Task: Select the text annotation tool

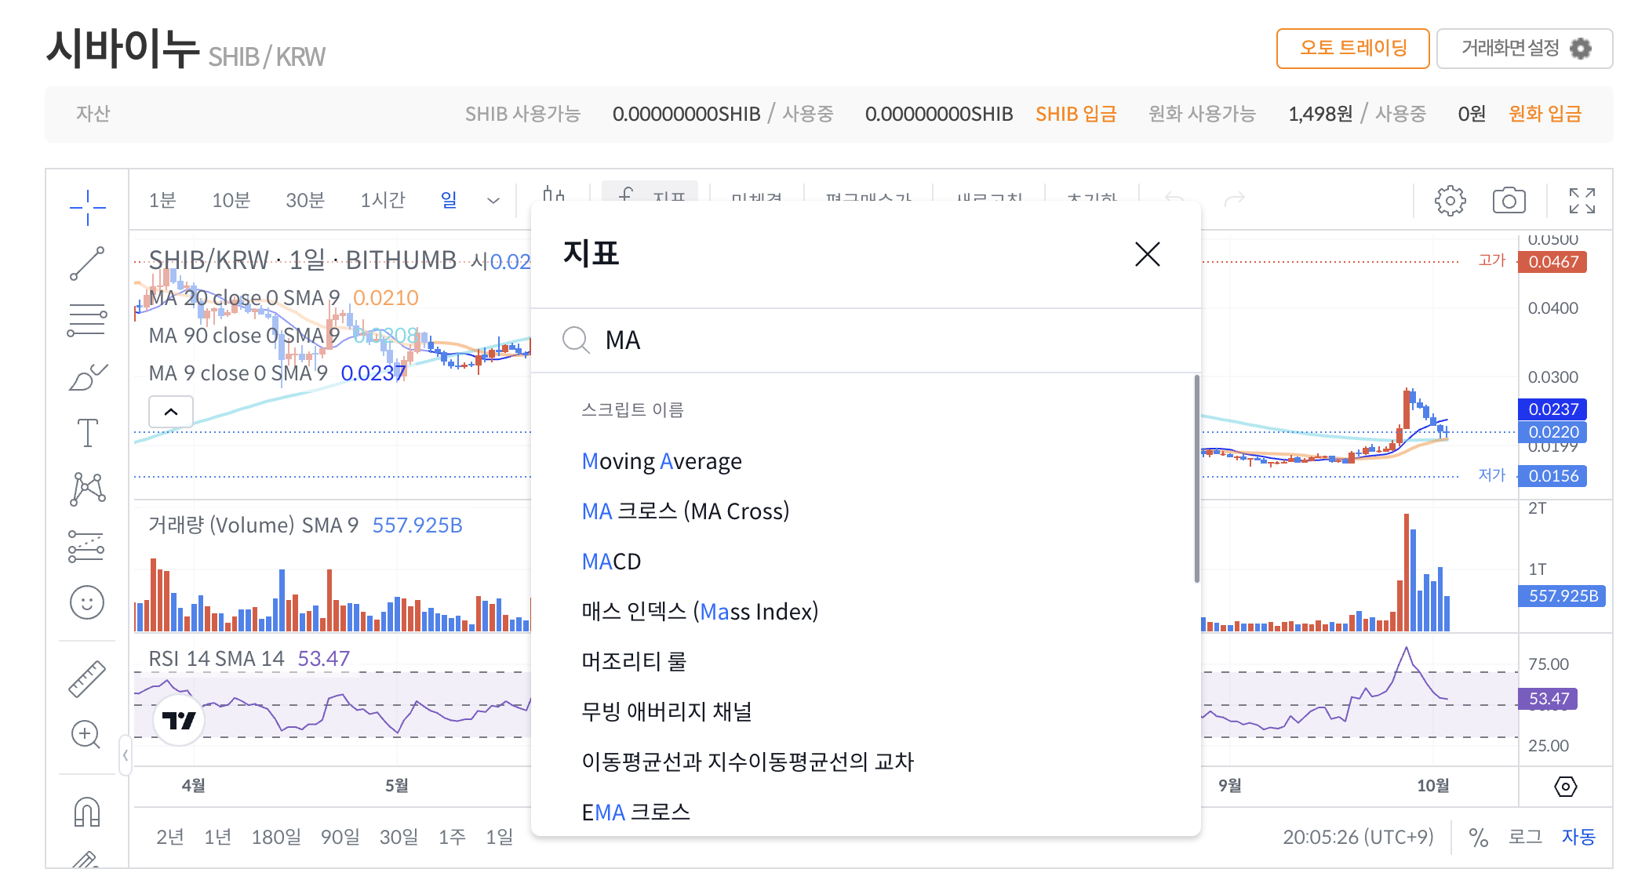Action: click(x=87, y=433)
